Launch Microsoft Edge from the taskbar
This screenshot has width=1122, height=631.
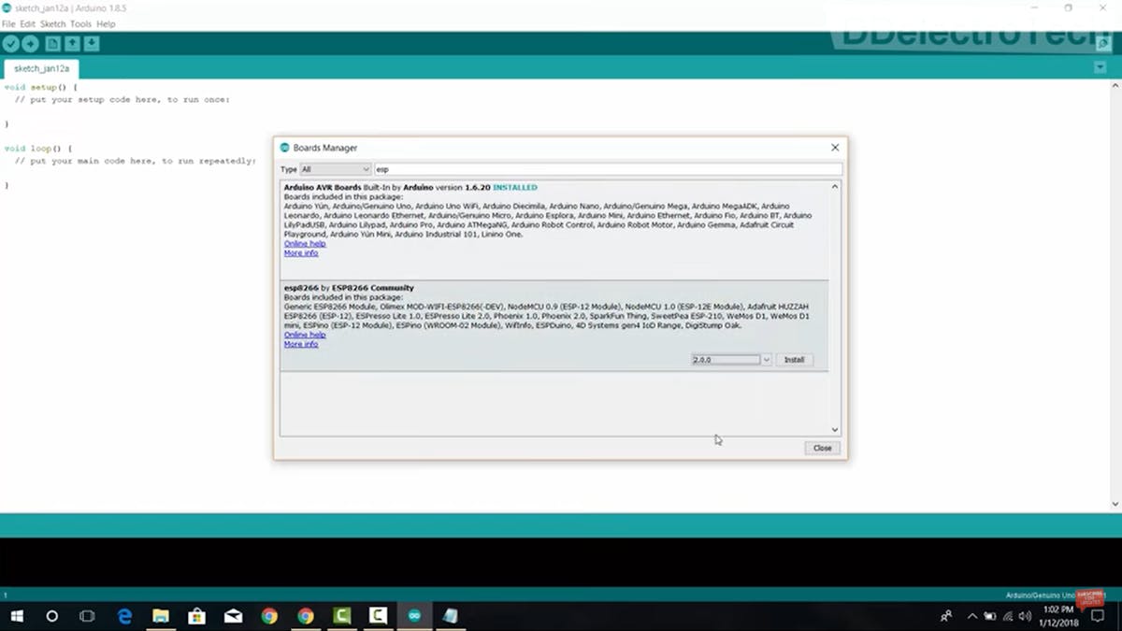[x=124, y=616]
